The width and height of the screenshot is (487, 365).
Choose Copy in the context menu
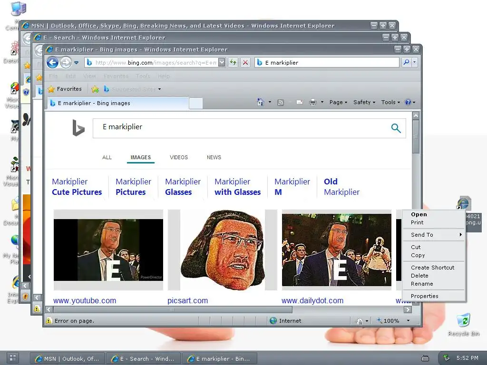434,255
